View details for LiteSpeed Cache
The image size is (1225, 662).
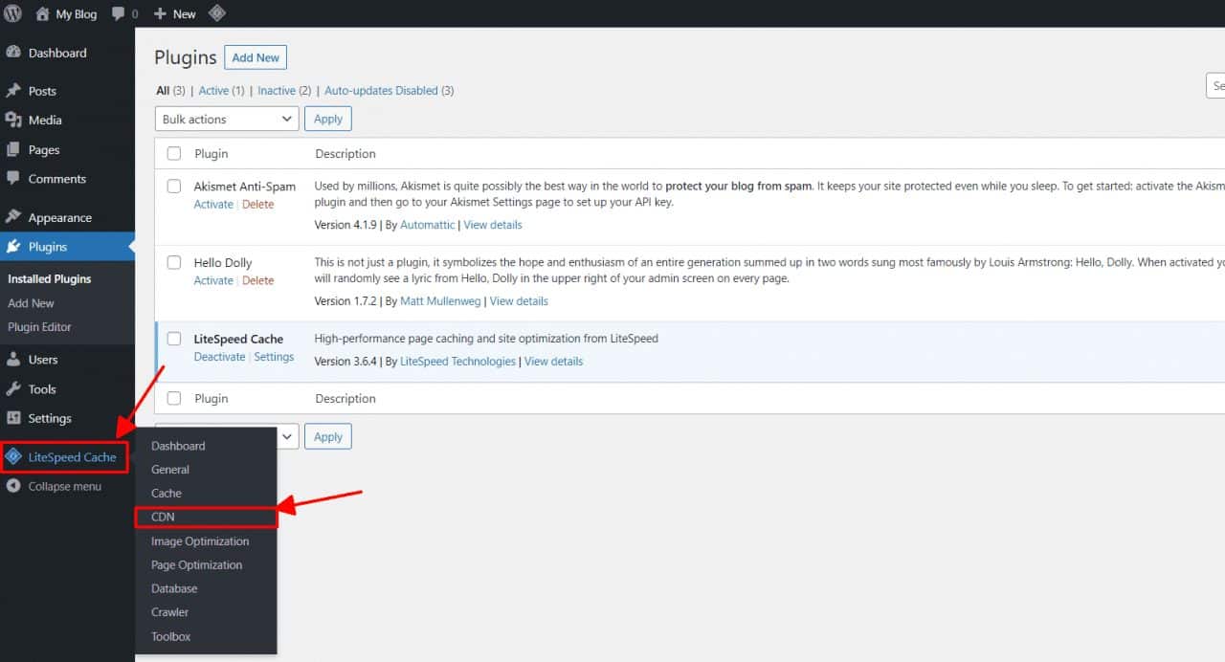tap(553, 362)
